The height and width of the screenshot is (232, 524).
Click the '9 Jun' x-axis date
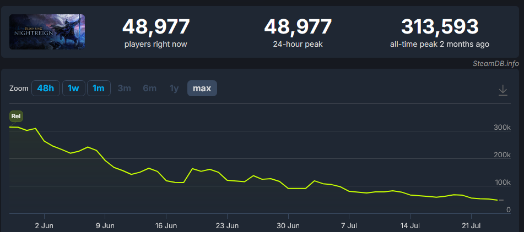(105, 225)
